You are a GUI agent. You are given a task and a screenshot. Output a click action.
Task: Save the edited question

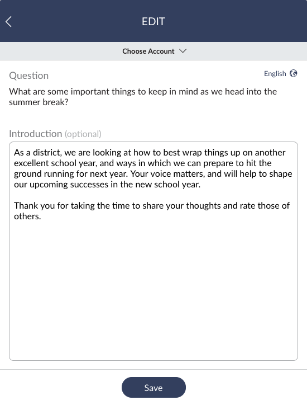(x=153, y=388)
